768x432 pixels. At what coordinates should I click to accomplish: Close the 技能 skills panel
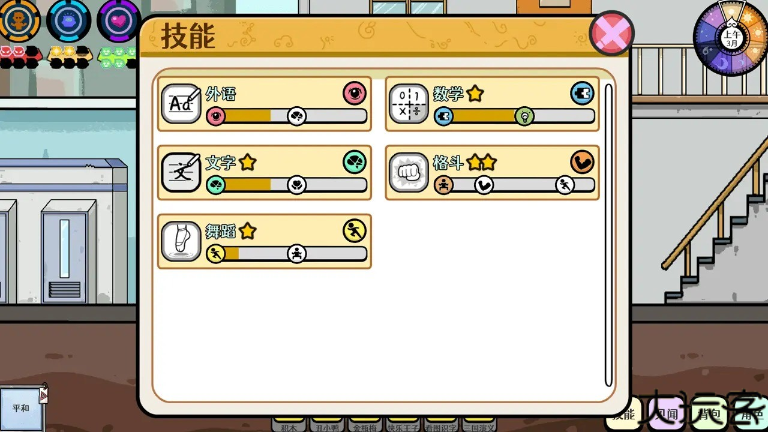[611, 34]
